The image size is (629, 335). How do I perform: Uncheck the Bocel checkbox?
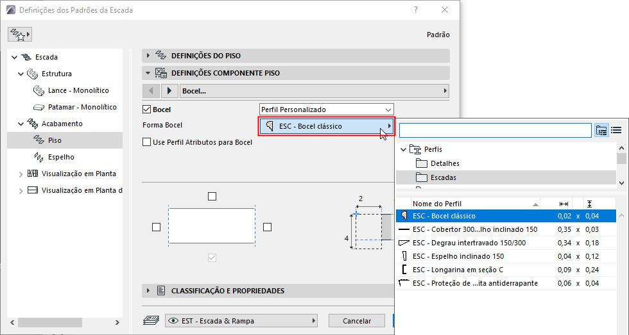(147, 110)
